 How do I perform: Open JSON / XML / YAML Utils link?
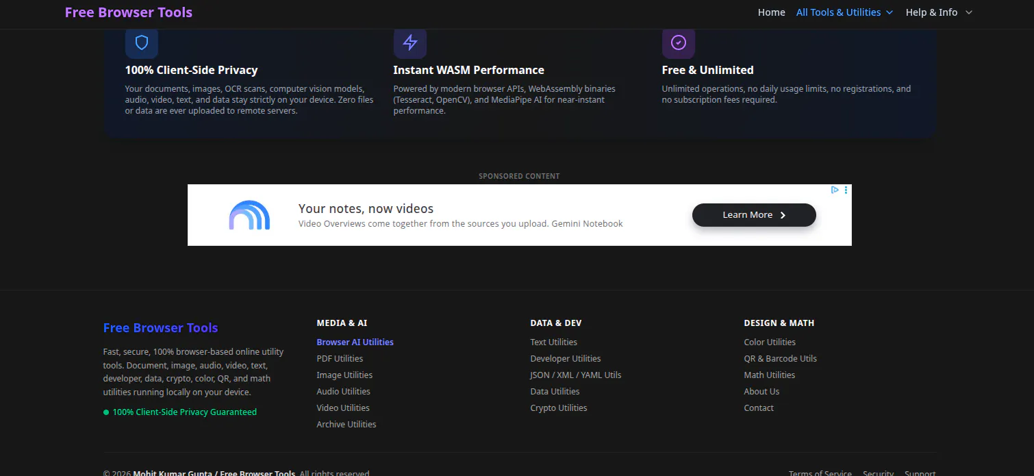tap(576, 375)
